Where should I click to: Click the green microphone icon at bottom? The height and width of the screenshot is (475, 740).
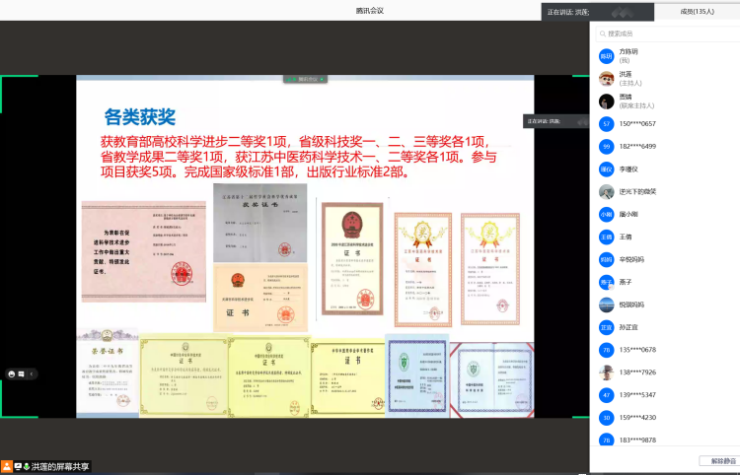pos(26,466)
